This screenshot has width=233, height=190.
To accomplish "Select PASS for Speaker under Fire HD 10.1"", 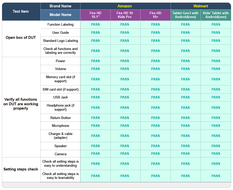I will (x=95, y=146).
